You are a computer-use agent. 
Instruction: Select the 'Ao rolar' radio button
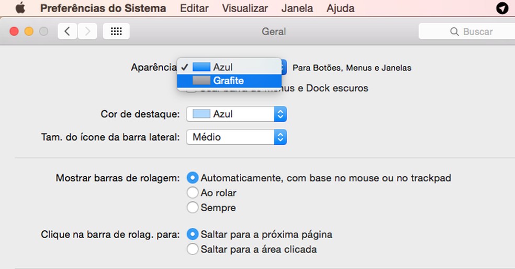[193, 193]
